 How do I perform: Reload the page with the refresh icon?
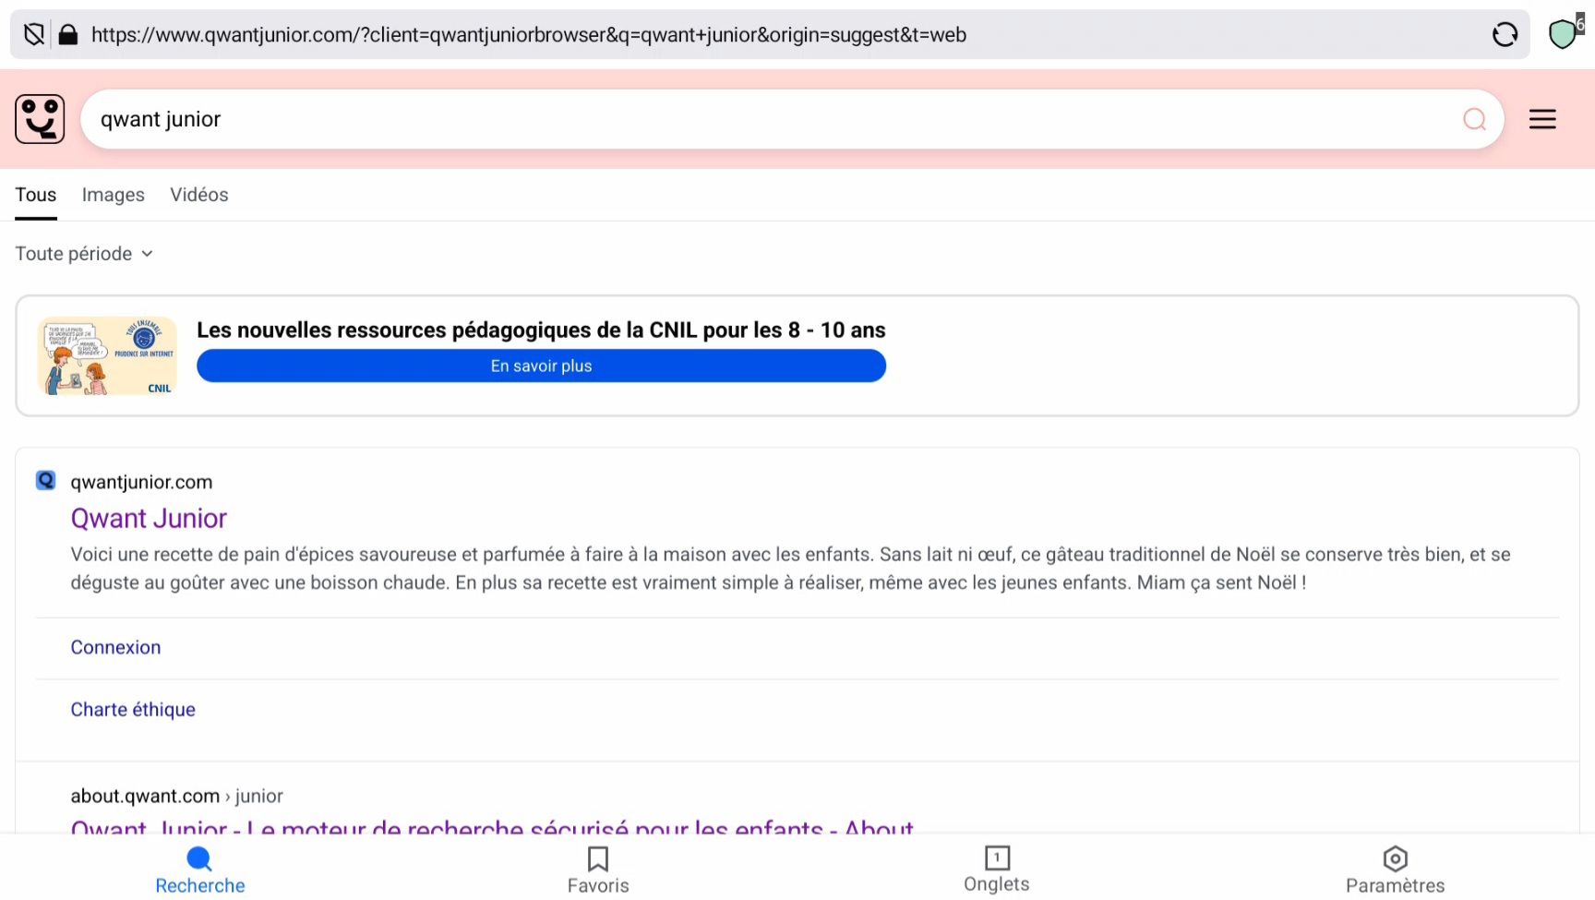click(1505, 35)
